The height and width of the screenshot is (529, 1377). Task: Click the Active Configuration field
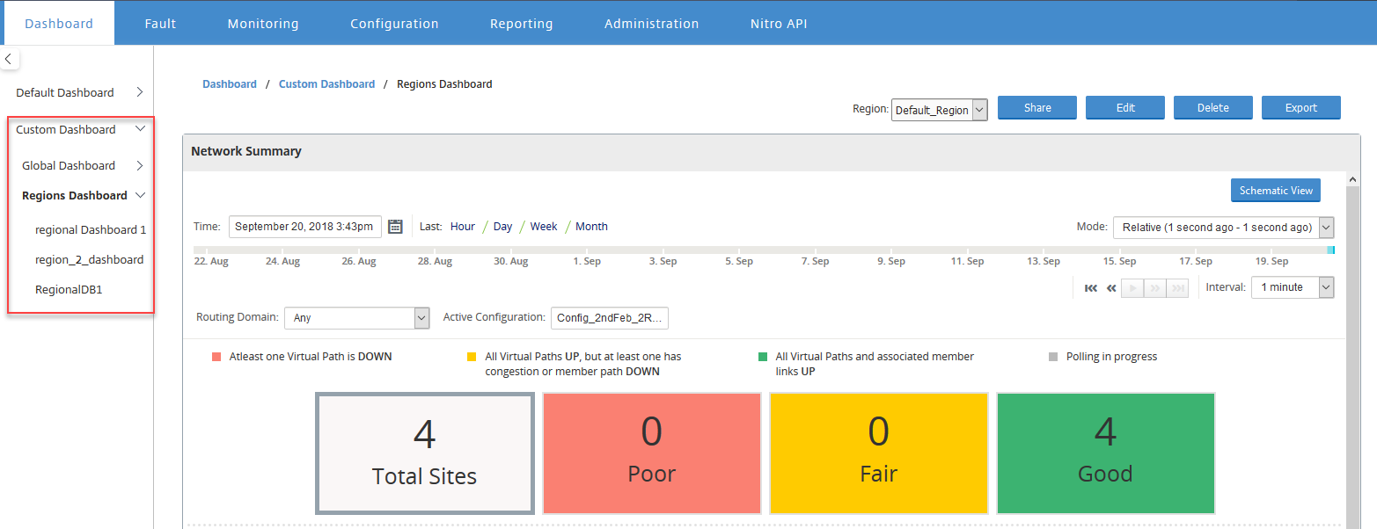tap(610, 318)
